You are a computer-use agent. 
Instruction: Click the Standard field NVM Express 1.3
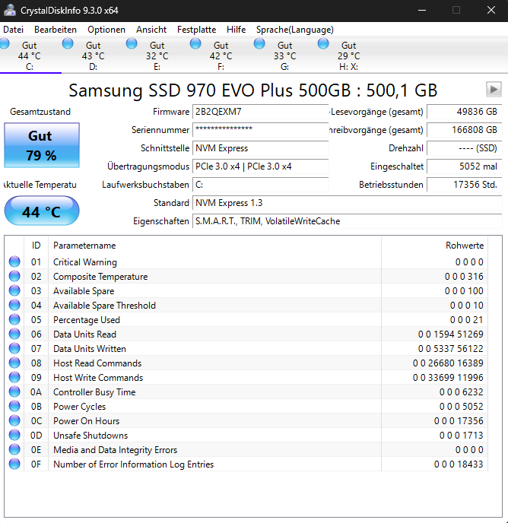coord(347,203)
